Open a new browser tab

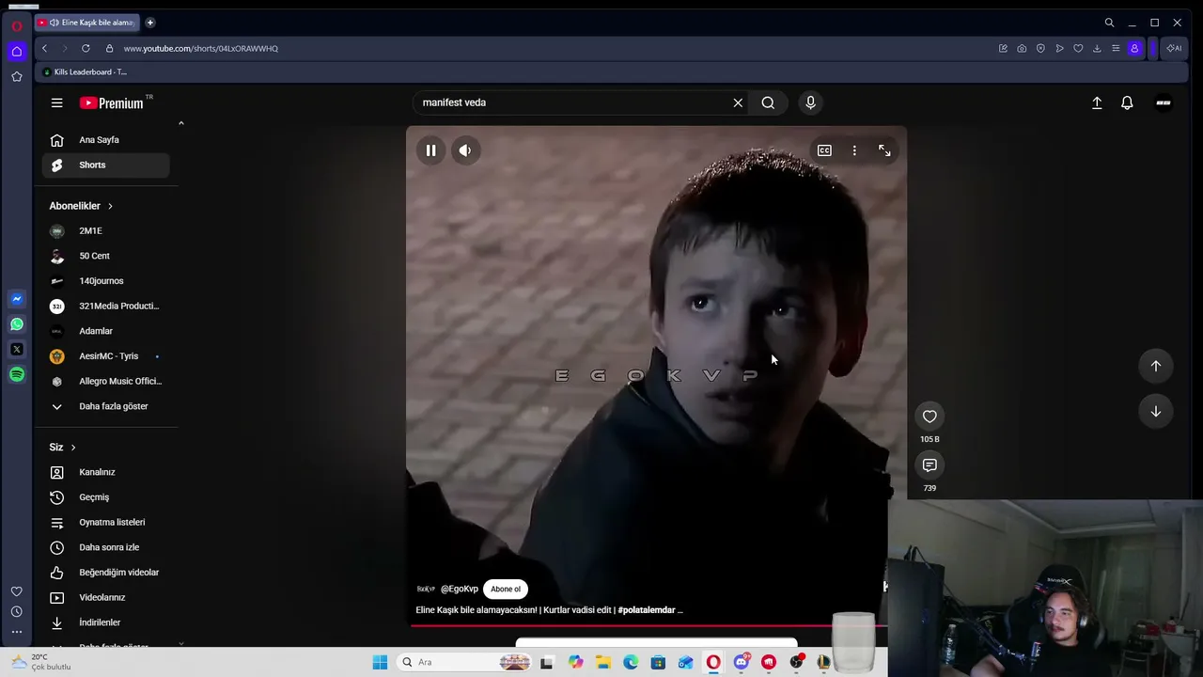click(x=150, y=23)
